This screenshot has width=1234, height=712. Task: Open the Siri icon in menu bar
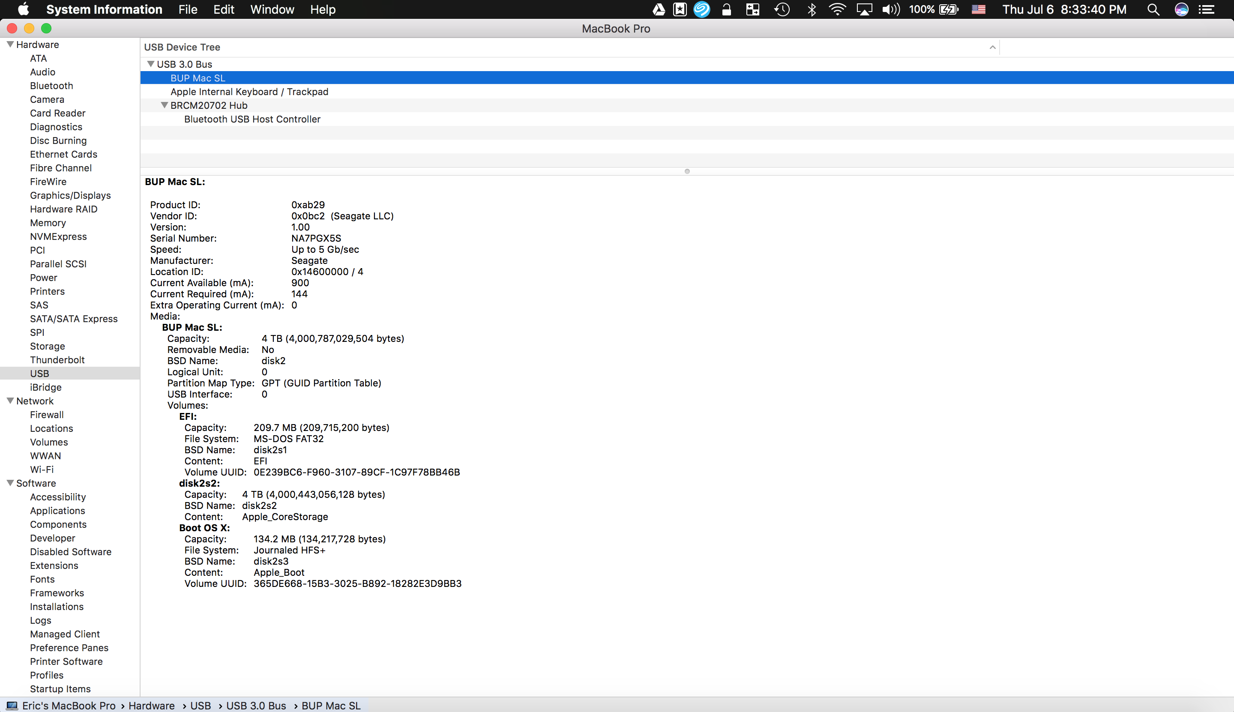1181,10
